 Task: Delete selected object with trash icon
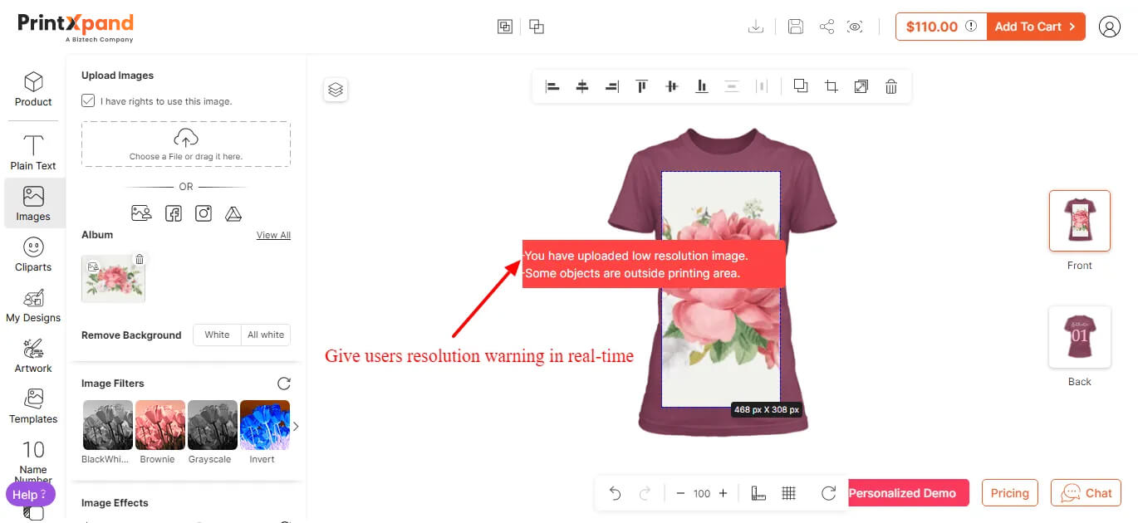tap(890, 86)
